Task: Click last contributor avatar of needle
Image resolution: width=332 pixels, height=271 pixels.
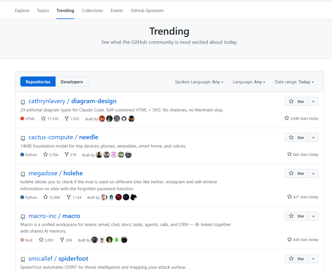Action: pos(128,155)
